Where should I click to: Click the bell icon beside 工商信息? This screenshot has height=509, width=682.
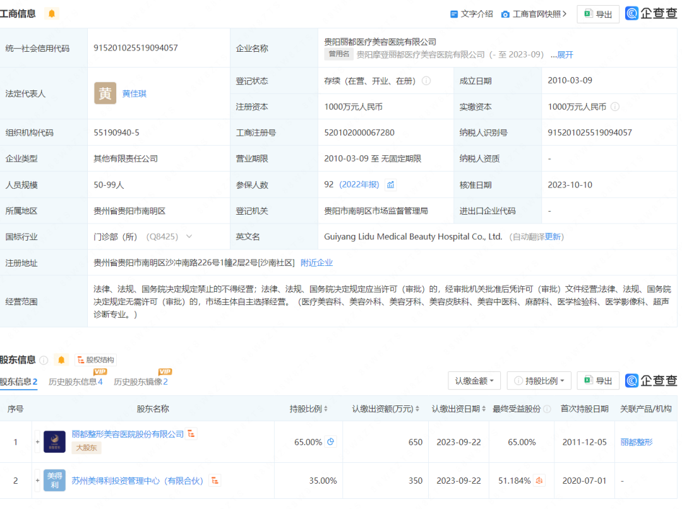(52, 13)
